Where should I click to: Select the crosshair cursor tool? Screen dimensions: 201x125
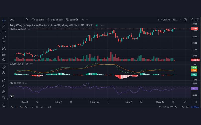[x=4, y=20]
